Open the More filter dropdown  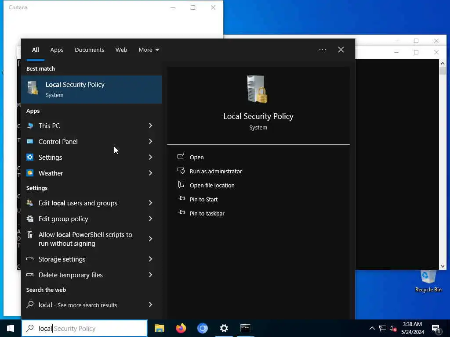point(149,50)
